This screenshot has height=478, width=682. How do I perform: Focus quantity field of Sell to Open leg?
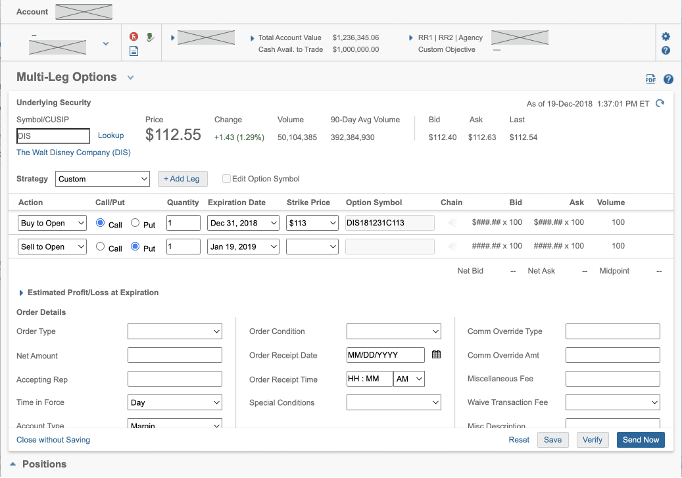point(183,247)
